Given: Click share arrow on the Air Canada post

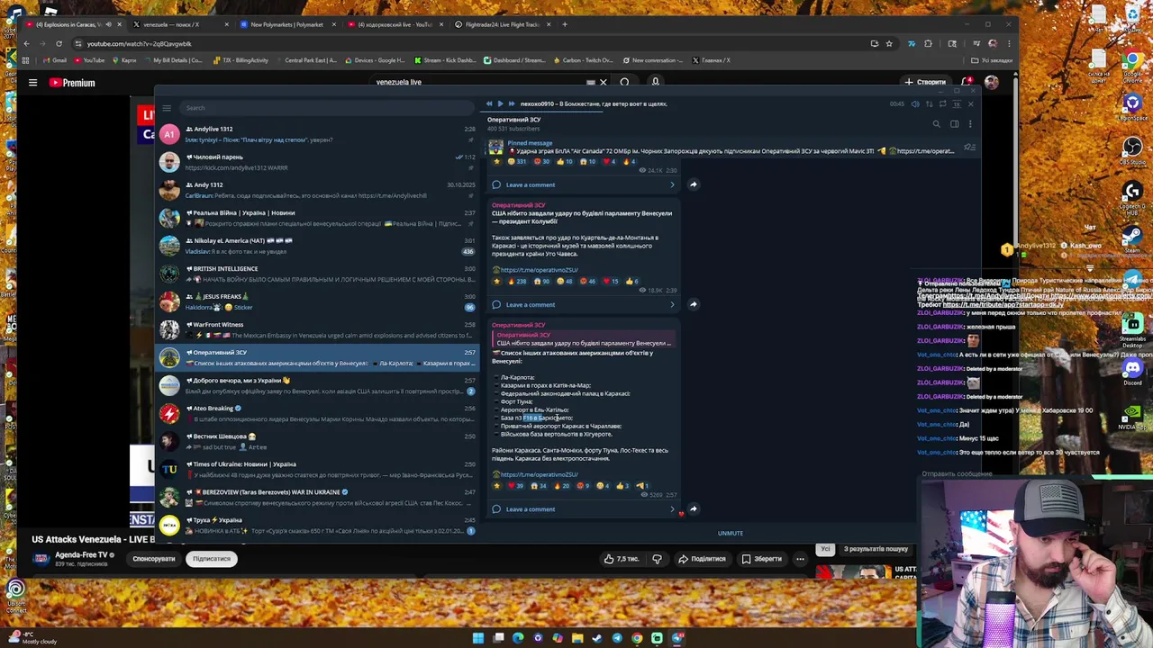Looking at the screenshot, I should (x=693, y=184).
